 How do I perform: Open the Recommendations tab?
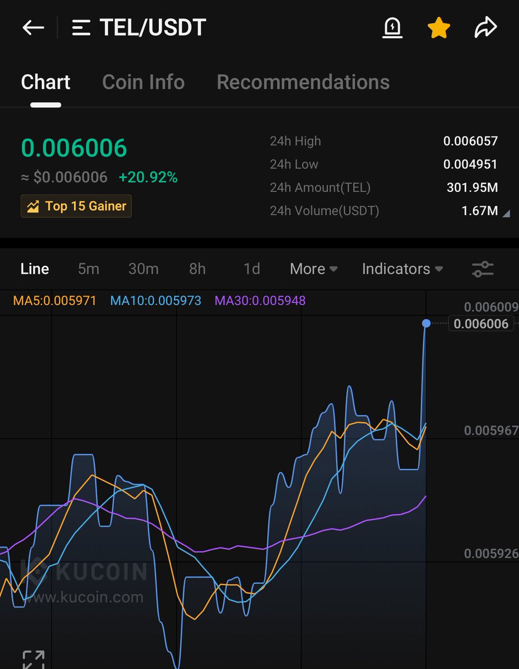pos(303,83)
